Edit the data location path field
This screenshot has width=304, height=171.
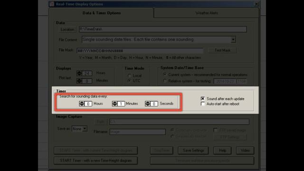pos(162,29)
